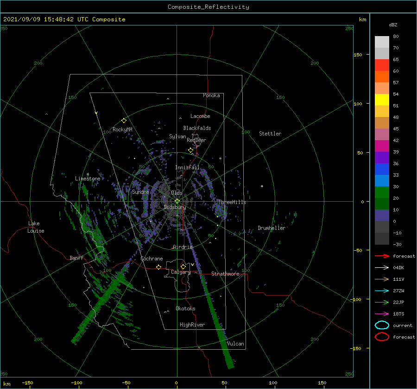
Task: Click the HighRiver town label
Action: point(192,325)
